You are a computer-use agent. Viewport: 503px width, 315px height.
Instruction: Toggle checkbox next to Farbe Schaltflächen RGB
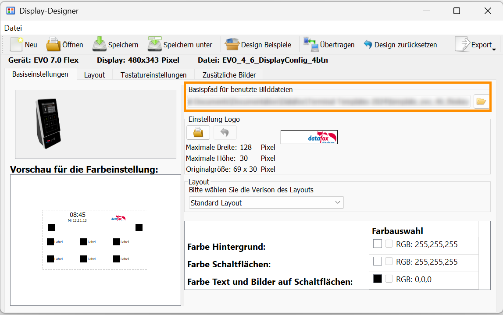coord(389,262)
